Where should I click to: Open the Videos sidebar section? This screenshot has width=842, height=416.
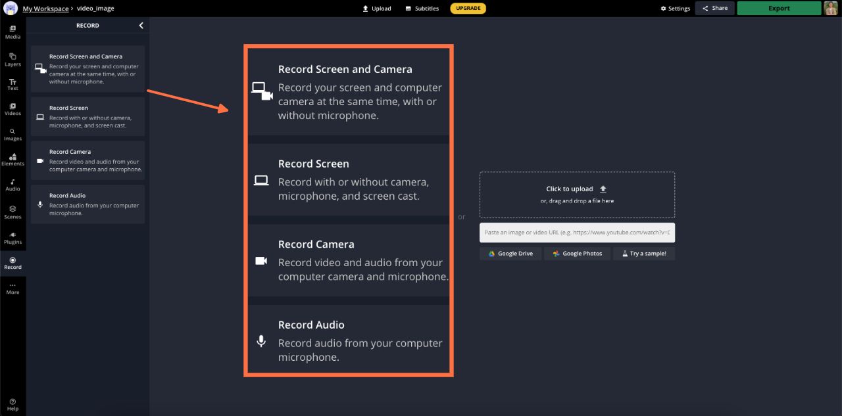click(x=12, y=109)
